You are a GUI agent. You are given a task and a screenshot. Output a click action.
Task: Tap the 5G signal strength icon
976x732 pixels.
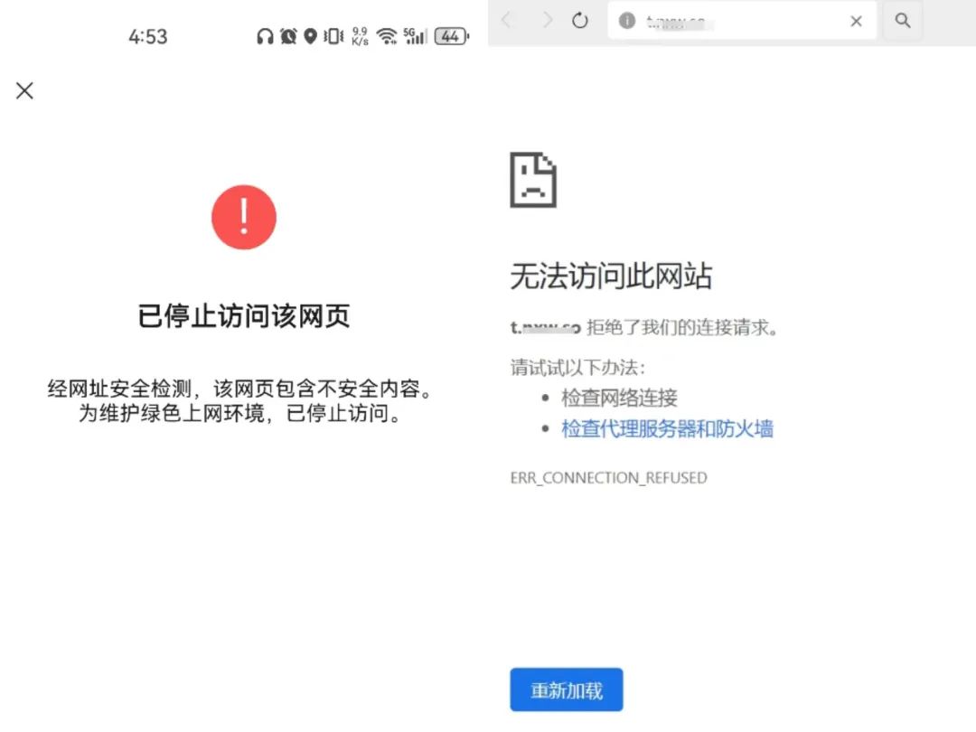click(415, 36)
